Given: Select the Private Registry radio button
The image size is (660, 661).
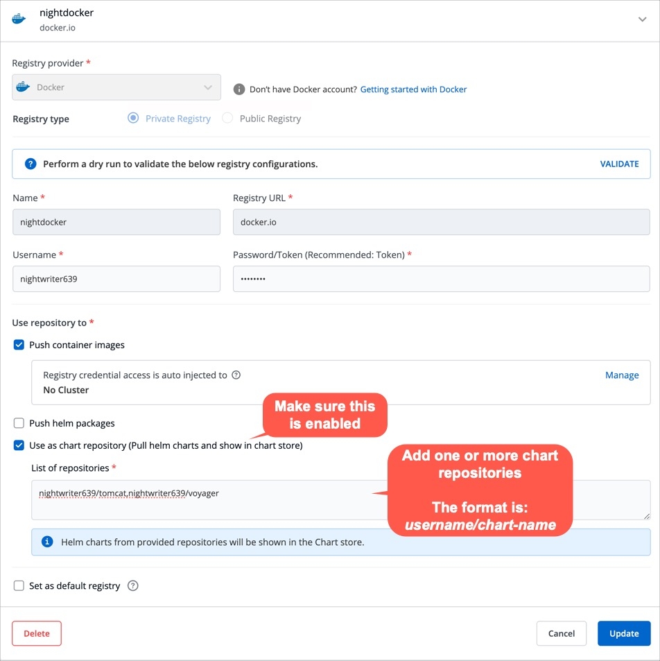Looking at the screenshot, I should 134,119.
